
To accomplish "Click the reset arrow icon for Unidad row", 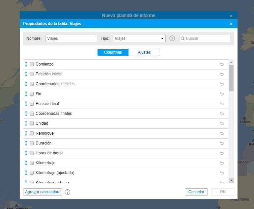I will (222, 123).
